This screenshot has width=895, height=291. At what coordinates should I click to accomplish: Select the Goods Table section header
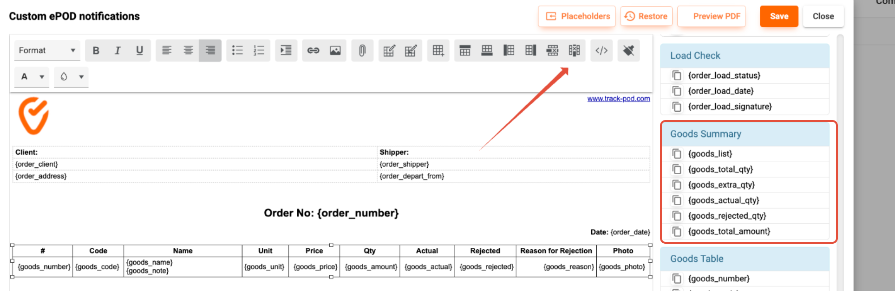(745, 259)
